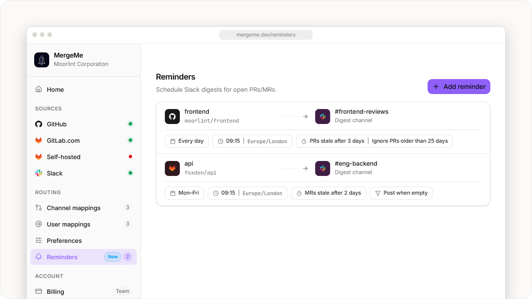Click the arrow between api and #eng-backend

305,168
